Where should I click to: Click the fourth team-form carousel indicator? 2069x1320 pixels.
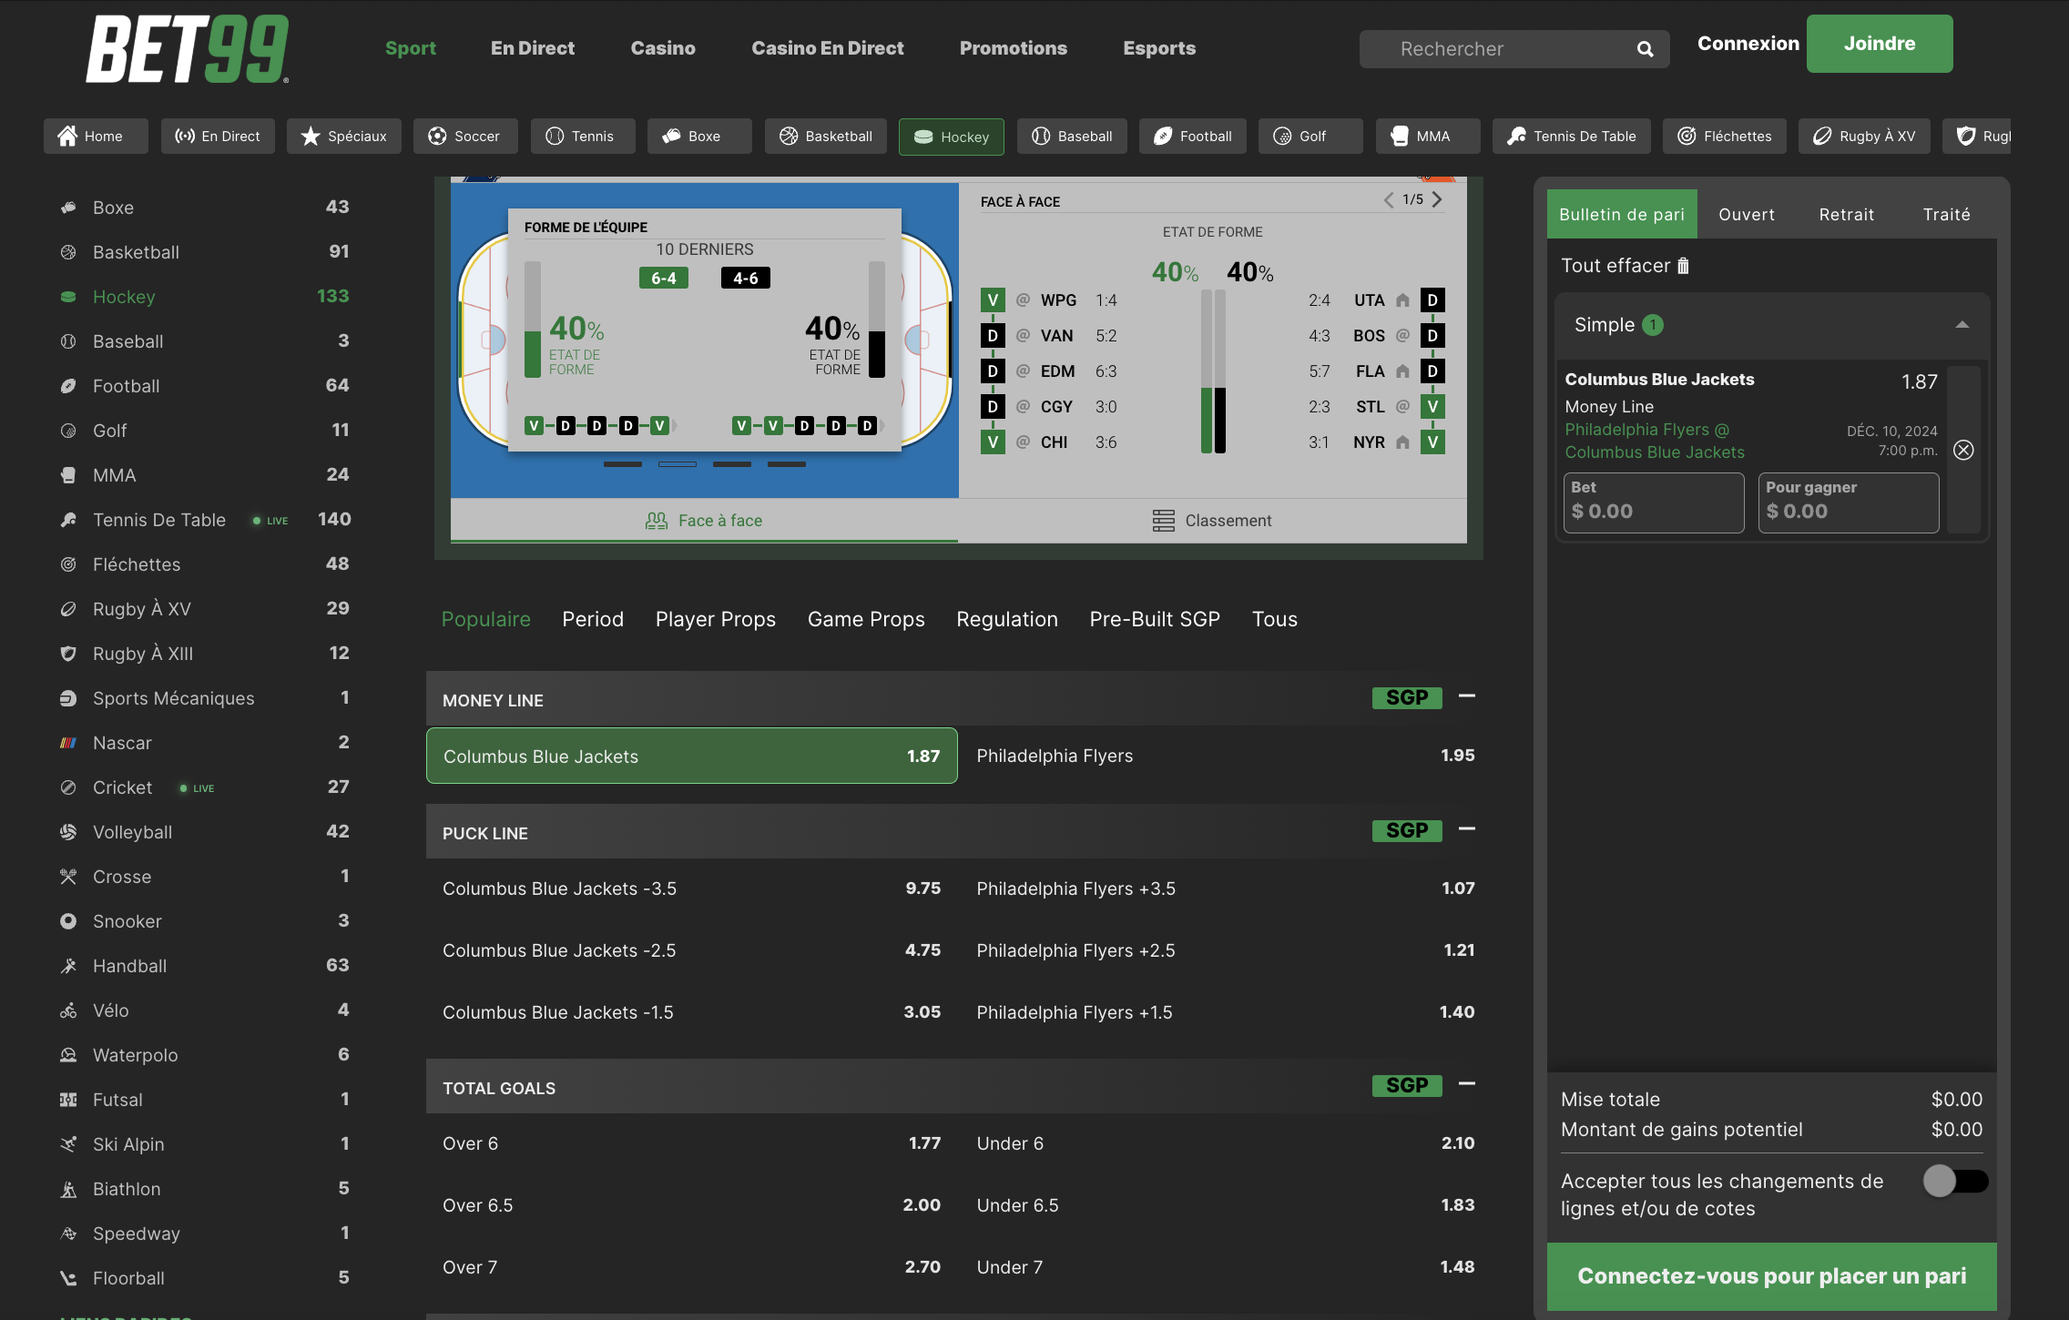(787, 464)
